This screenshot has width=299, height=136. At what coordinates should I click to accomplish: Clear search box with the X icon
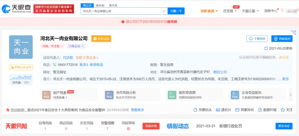(x=164, y=11)
